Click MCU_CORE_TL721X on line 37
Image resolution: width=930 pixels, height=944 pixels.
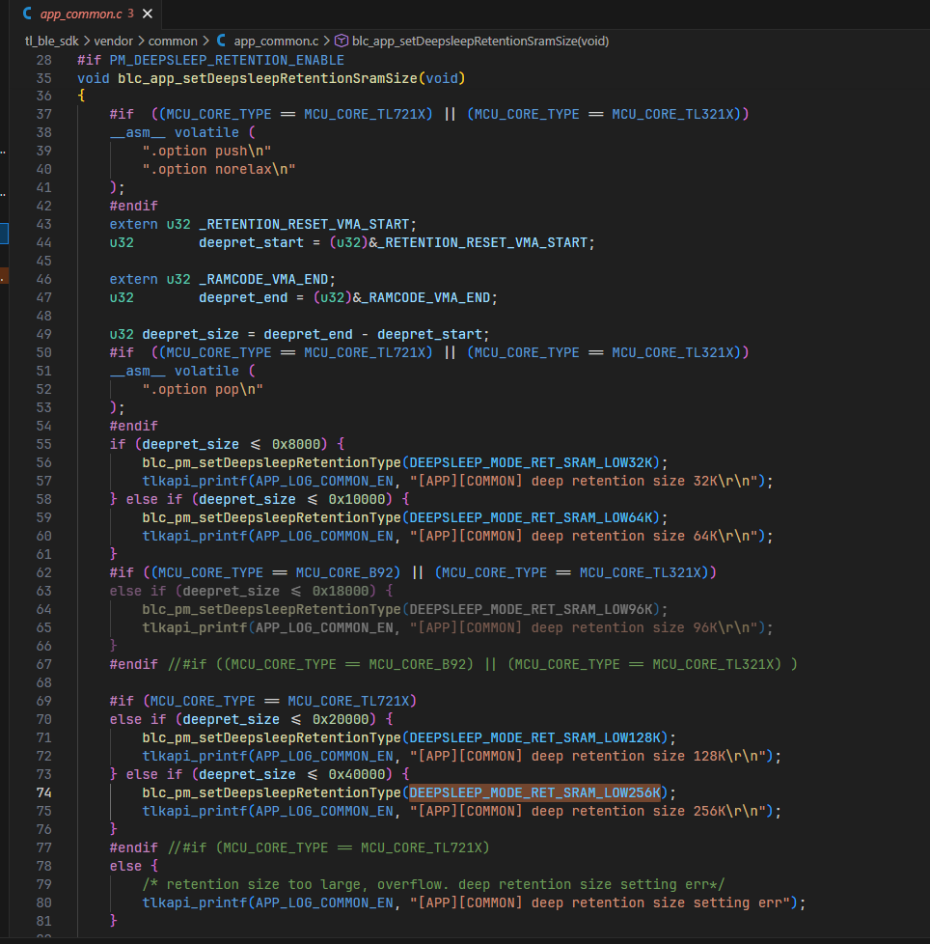coord(365,115)
